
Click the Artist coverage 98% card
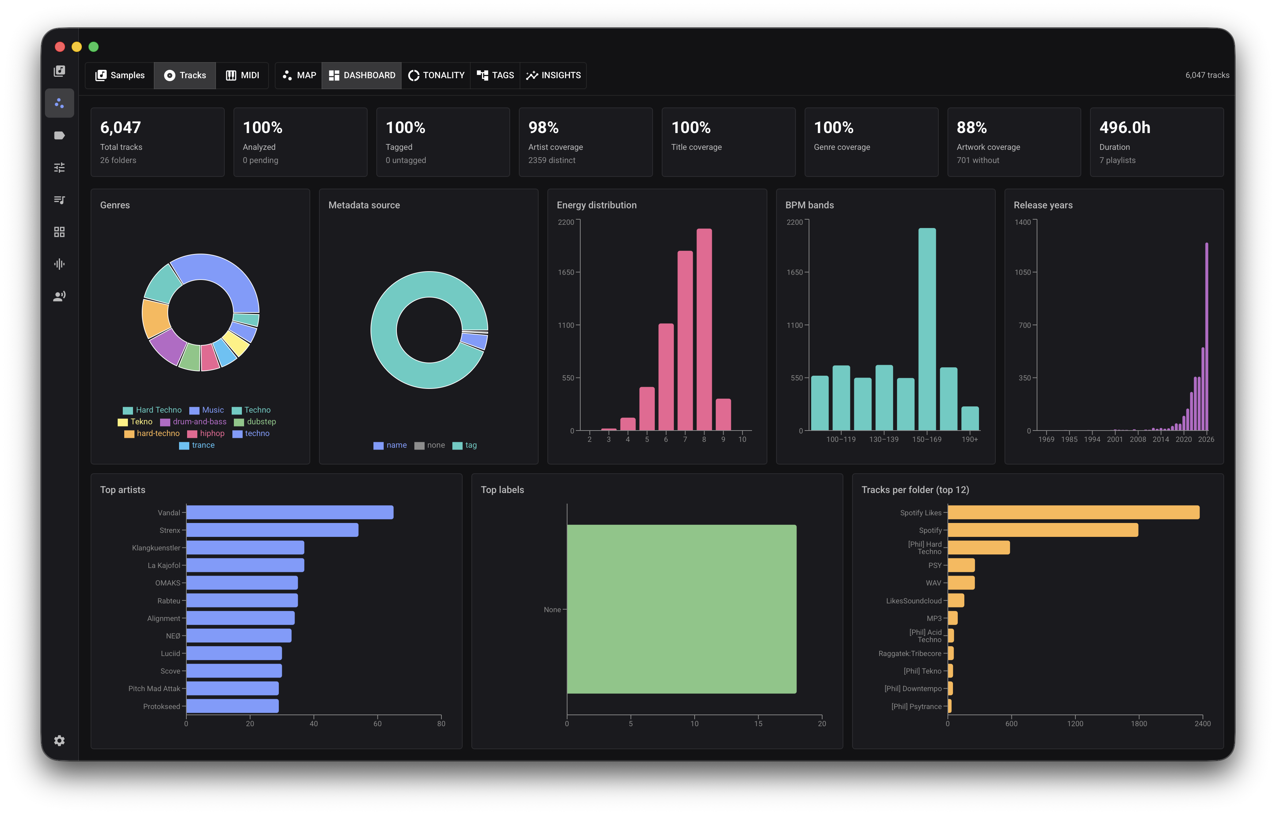(x=585, y=142)
